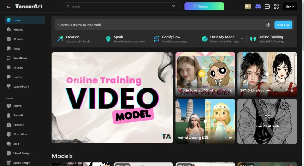This screenshot has height=166, width=304.
Task: Click the Online Training icon
Action: tap(253, 39)
